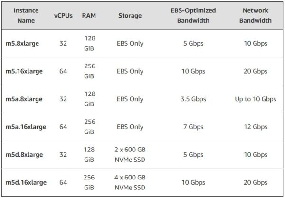Viewport: 285px width, 198px height.
Task: Click the 7 Gbps EBS bandwidth cell
Action: (193, 127)
